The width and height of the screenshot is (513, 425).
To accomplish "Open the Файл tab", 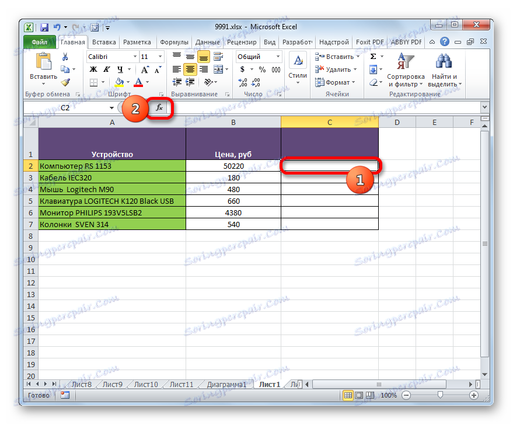I will coord(40,42).
